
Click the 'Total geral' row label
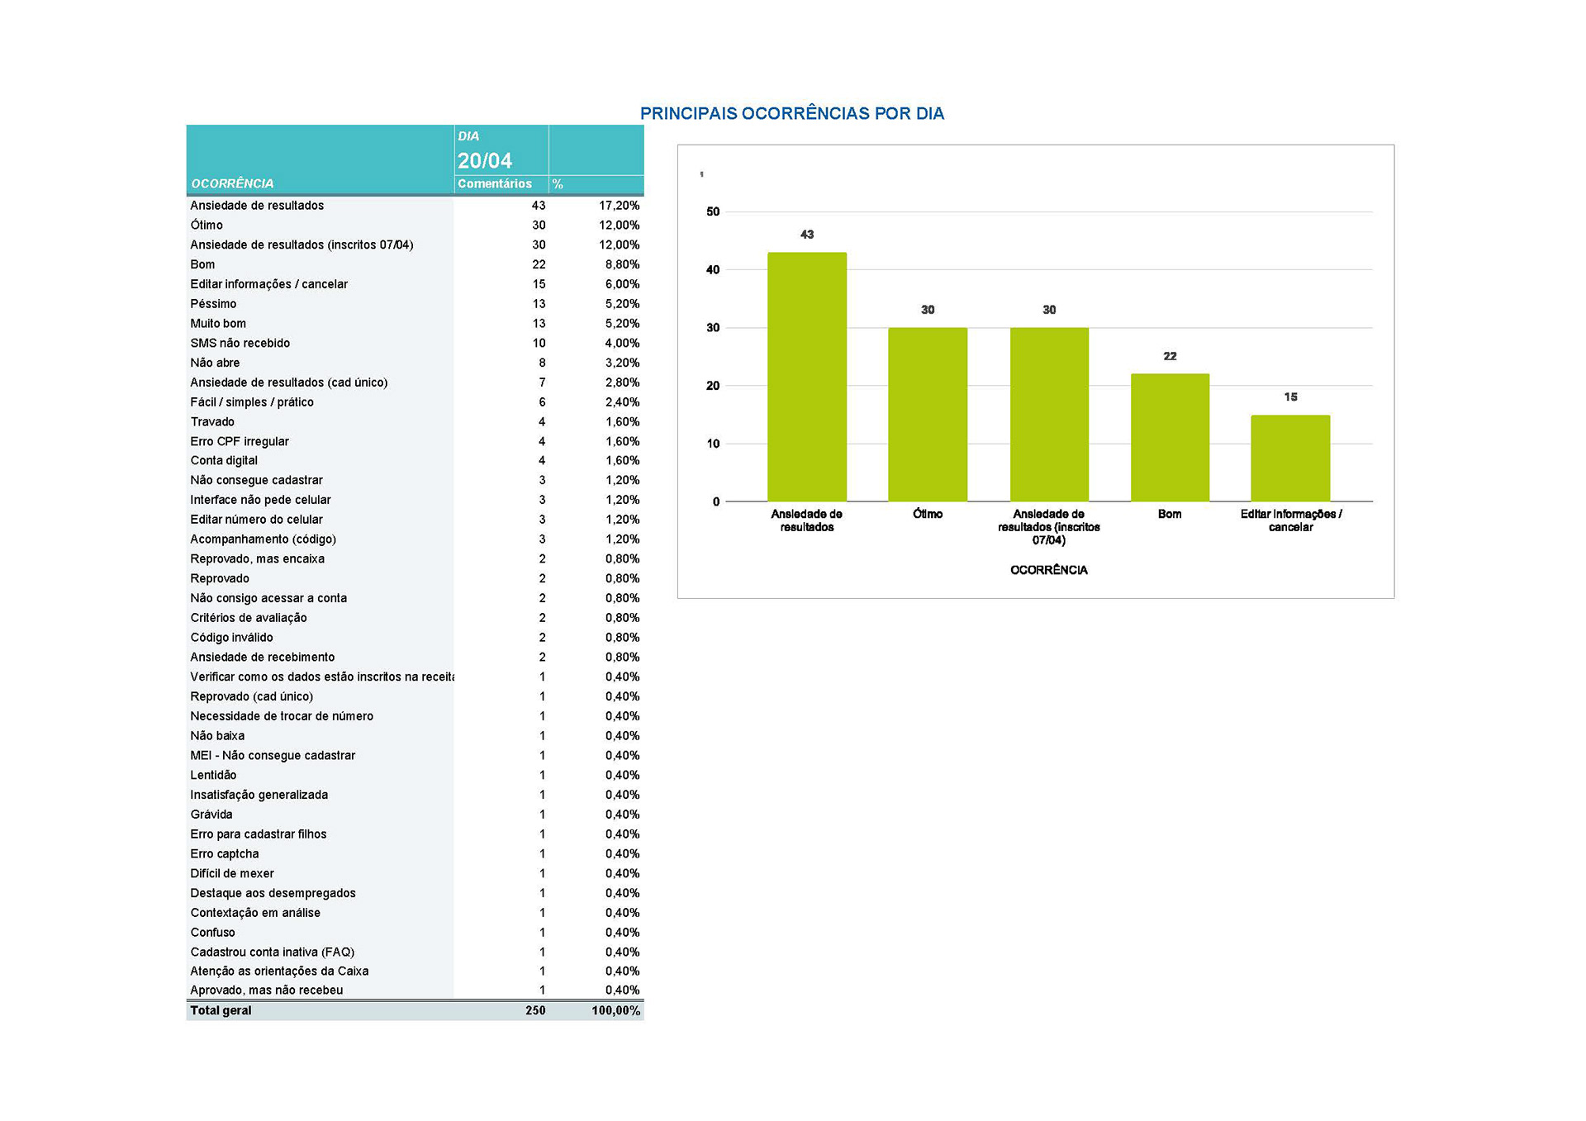(x=221, y=1010)
